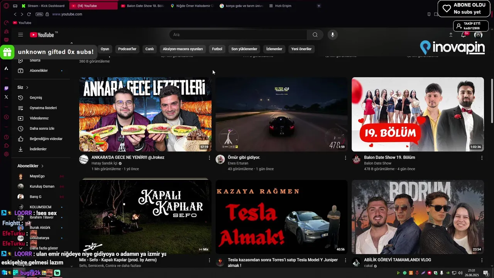Switch to Balon Date Show 19. Bölüm tab

[x=142, y=6]
